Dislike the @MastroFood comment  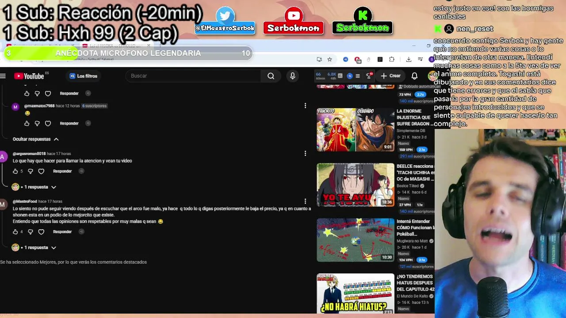tap(31, 232)
